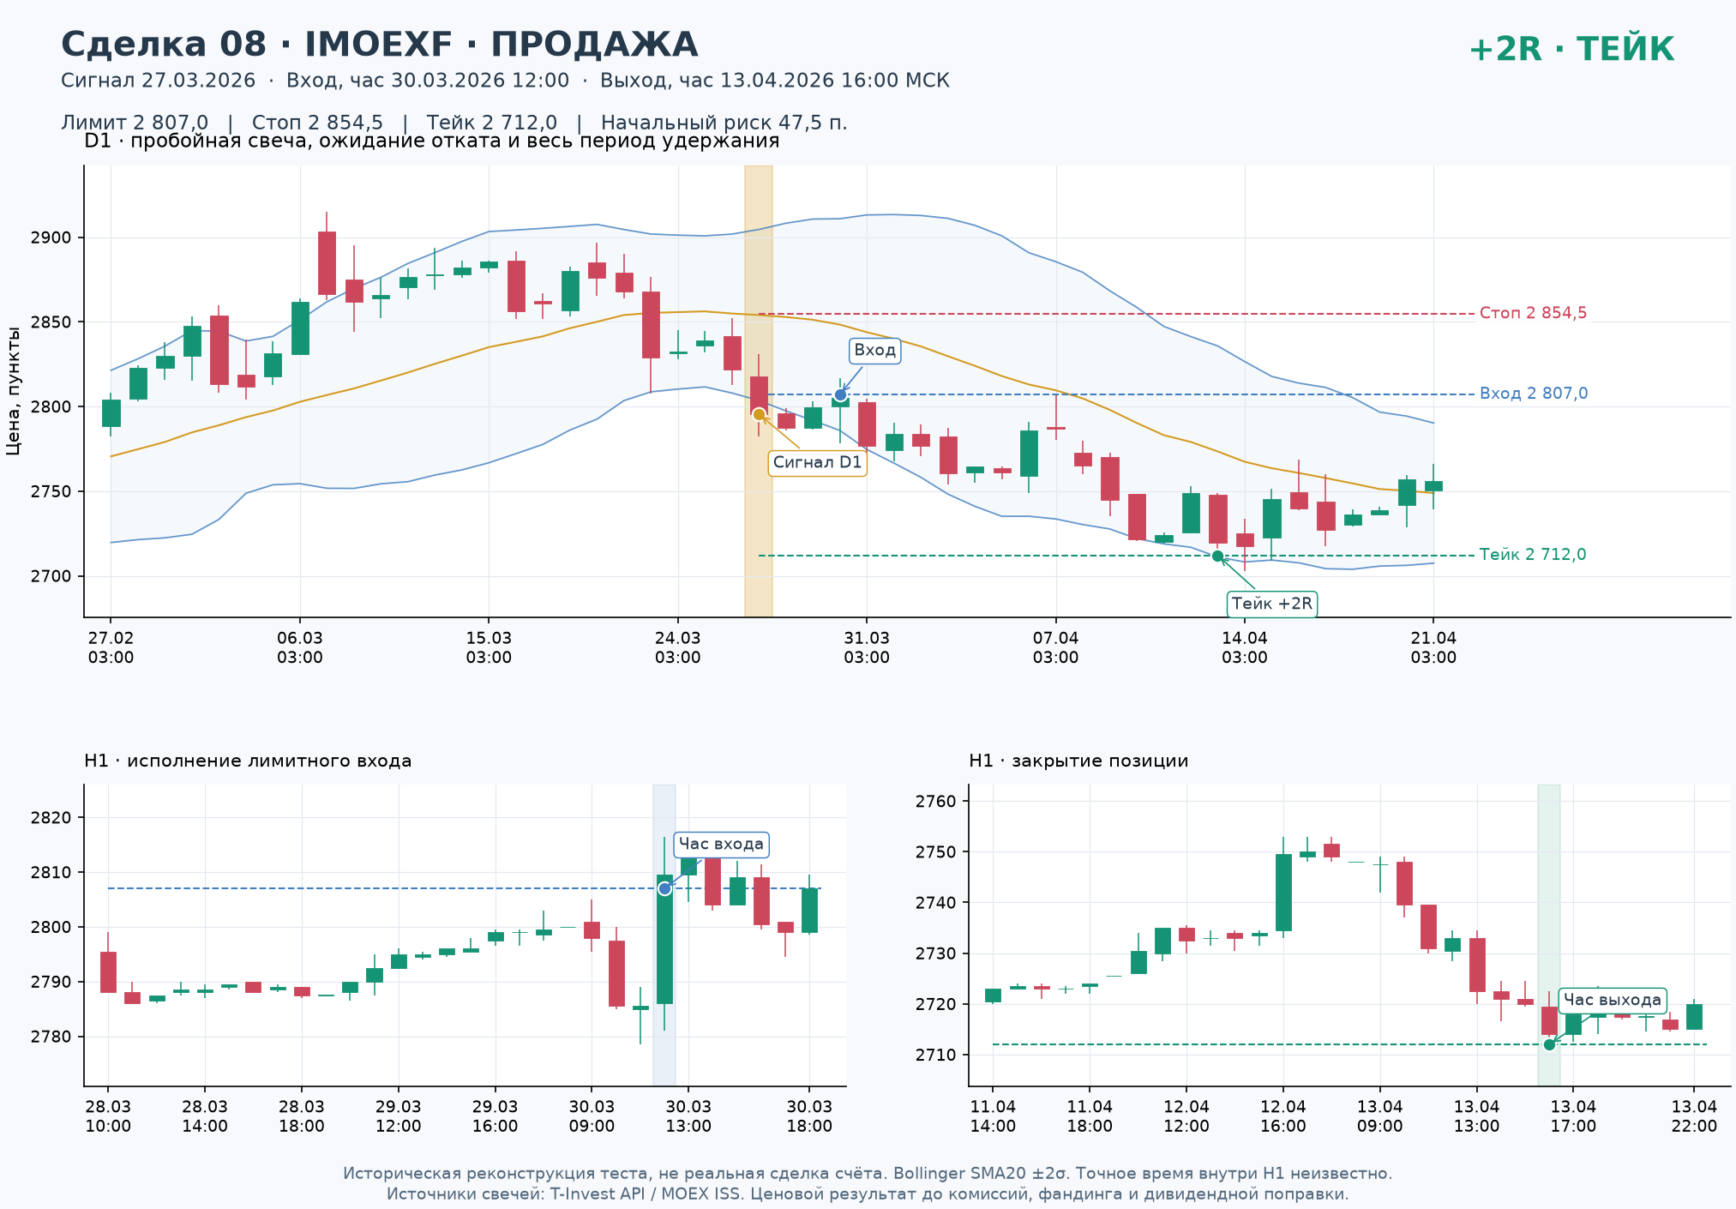Click the 'H1 · закрытие позиции' title
1736x1209 pixels.
pyautogui.click(x=1078, y=761)
